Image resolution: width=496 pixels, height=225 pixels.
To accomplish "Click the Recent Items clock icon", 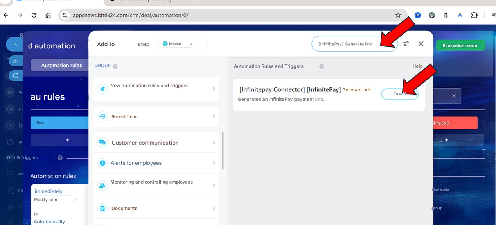I will click(102, 116).
